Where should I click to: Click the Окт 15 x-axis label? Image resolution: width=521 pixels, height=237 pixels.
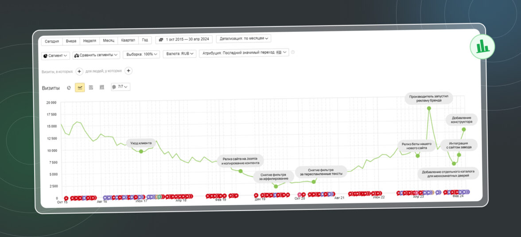[x=62, y=202]
